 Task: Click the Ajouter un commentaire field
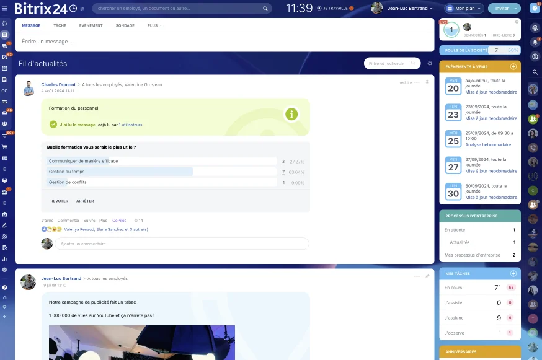pyautogui.click(x=182, y=244)
